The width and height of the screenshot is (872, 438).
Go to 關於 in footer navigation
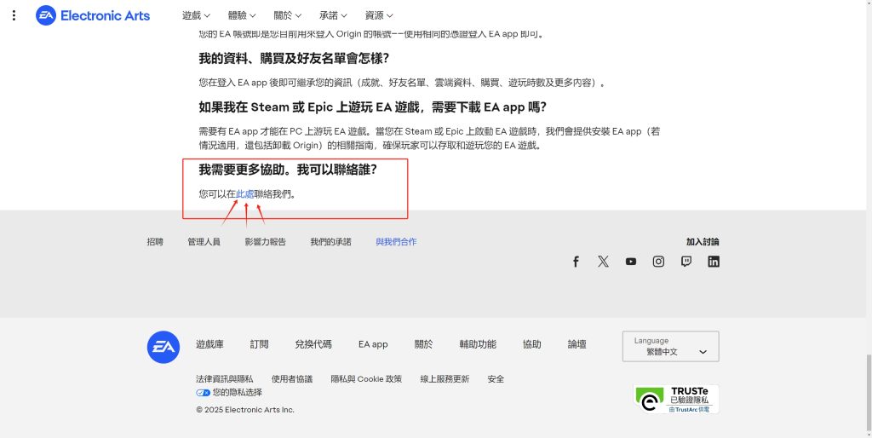[424, 344]
